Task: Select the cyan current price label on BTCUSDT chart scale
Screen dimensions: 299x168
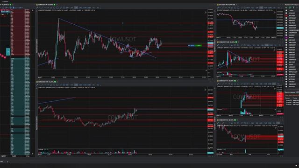Action: (x=280, y=28)
